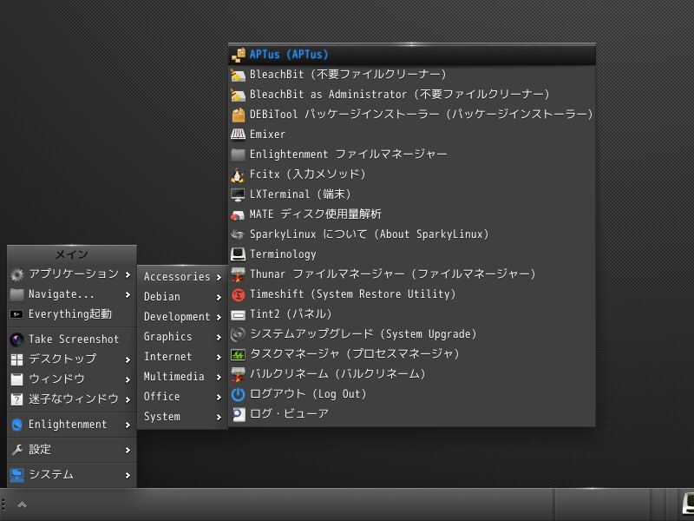The height and width of the screenshot is (521, 694).
Task: Expand the Graphics submenu arrow
Action: (219, 337)
